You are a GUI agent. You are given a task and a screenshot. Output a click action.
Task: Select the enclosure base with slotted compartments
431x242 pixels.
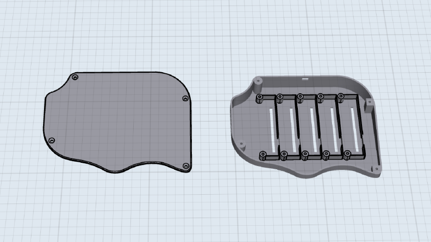[305, 127]
